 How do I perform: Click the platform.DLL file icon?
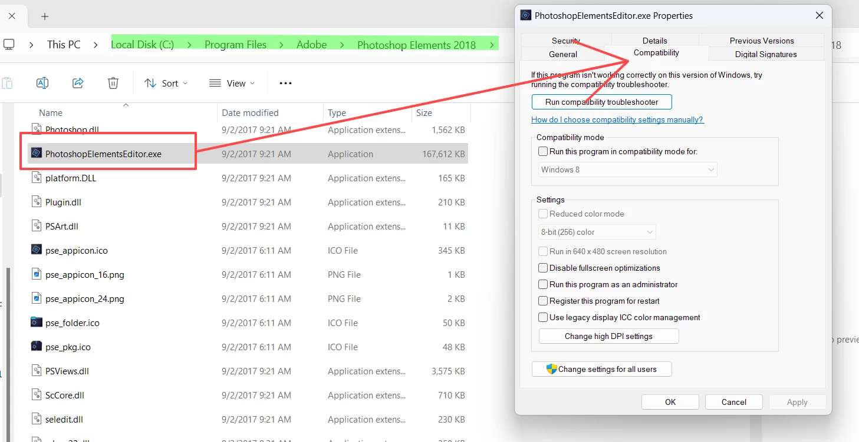37,178
